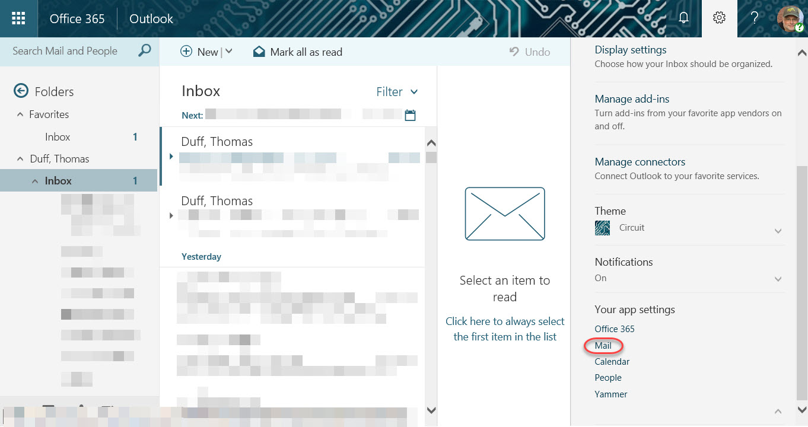
Task: Open the New item type dropdown arrow
Action: pyautogui.click(x=229, y=52)
